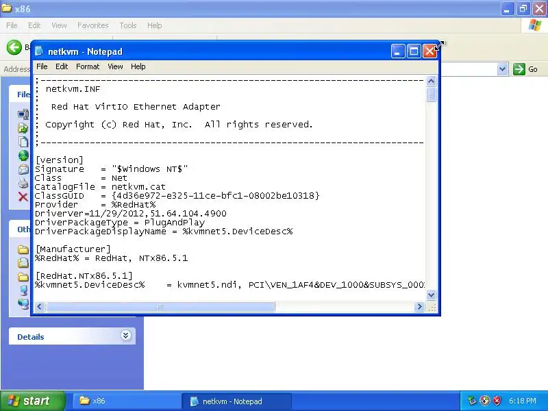Click the 'Class = Net' line
Screen dimensions: 548x411
coord(81,178)
